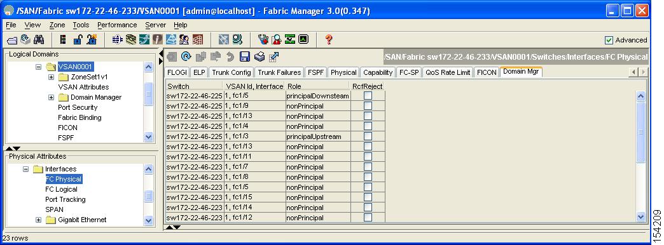Open the File menu
The height and width of the screenshot is (245, 664).
pyautogui.click(x=11, y=25)
